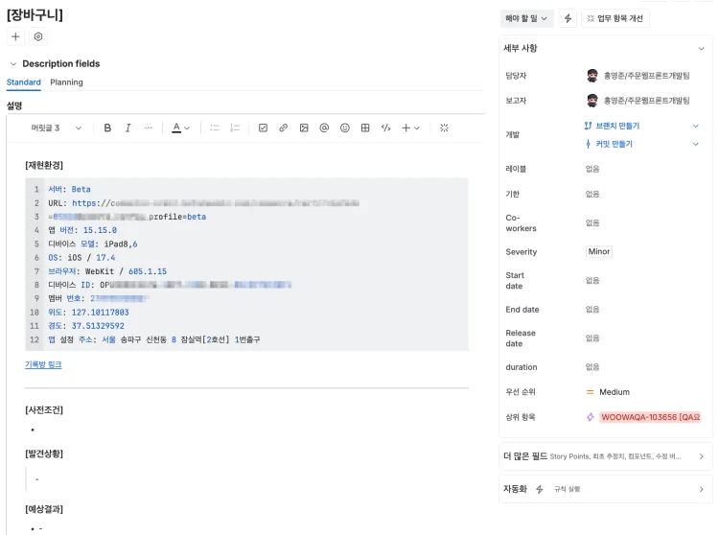
Task: Toggle numbered list formatting
Action: click(235, 128)
